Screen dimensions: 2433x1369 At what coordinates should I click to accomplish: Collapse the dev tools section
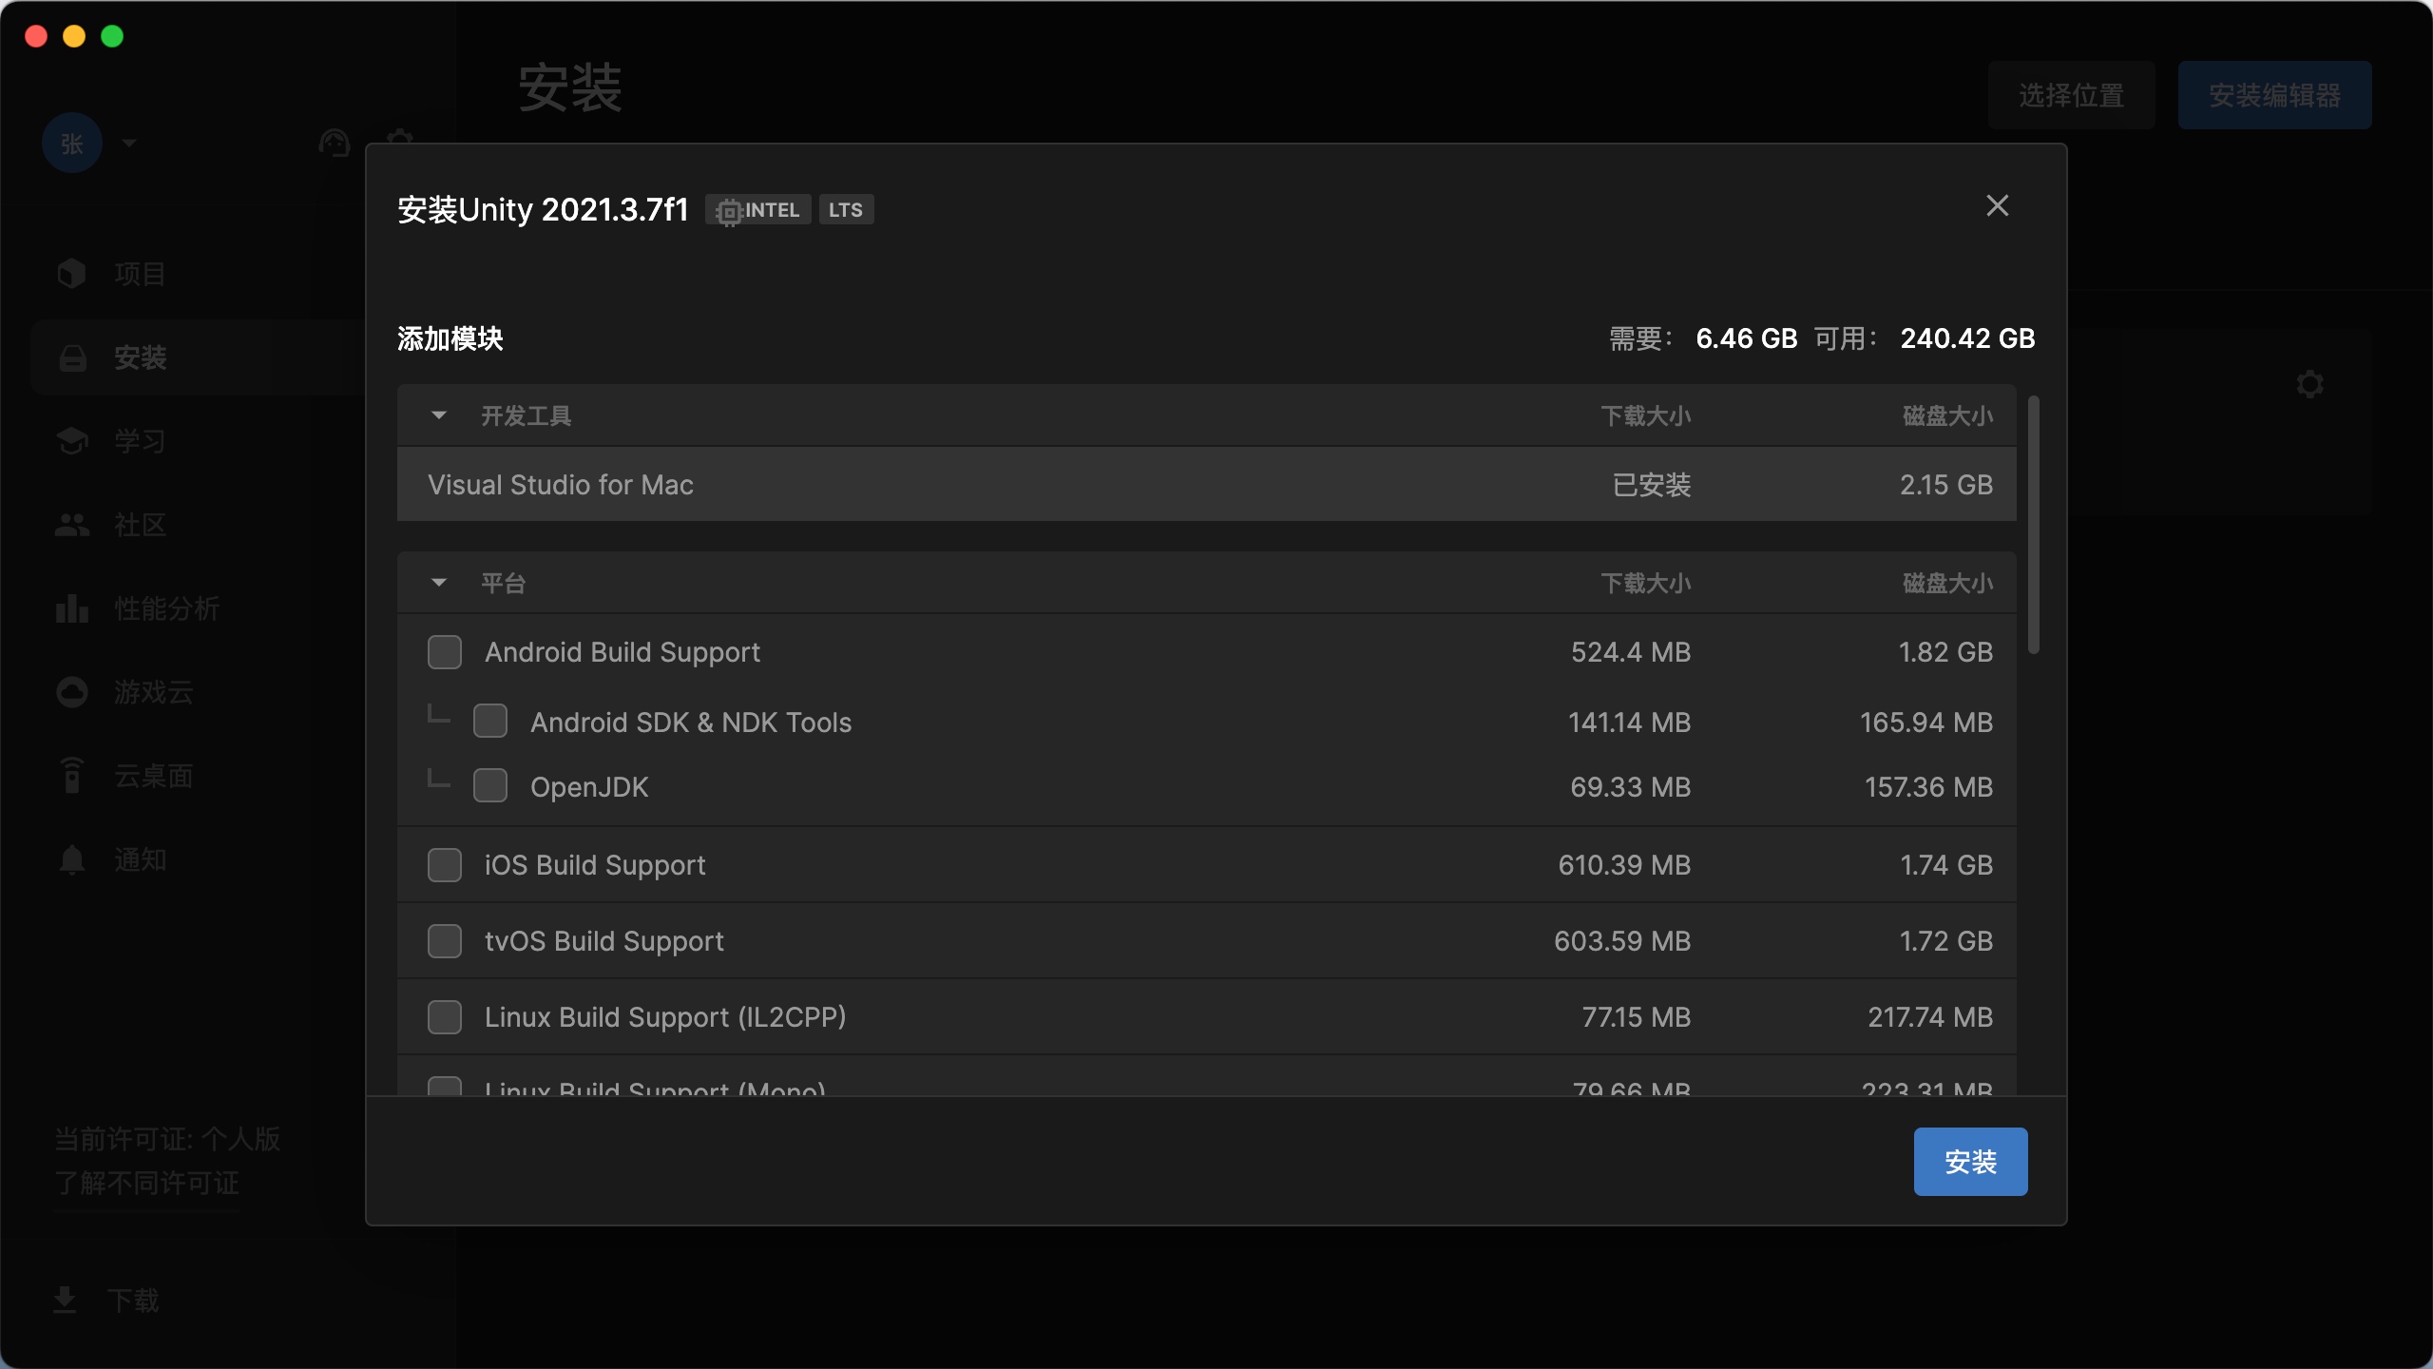point(438,415)
